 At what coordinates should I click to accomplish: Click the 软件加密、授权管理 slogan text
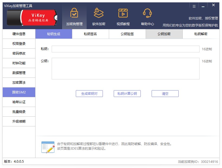[x=203, y=18]
